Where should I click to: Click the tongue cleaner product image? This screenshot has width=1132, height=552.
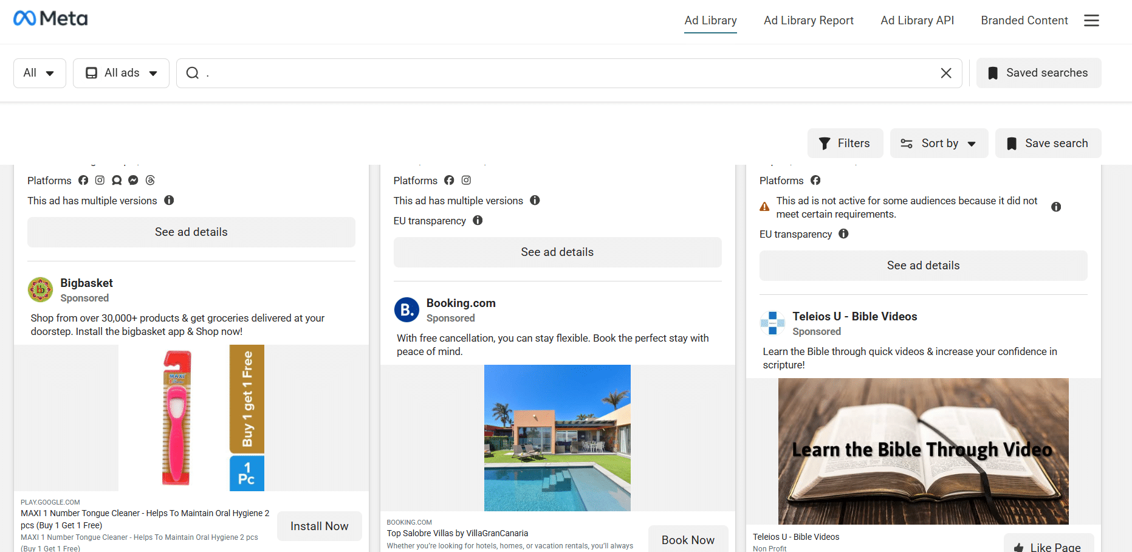pyautogui.click(x=191, y=418)
